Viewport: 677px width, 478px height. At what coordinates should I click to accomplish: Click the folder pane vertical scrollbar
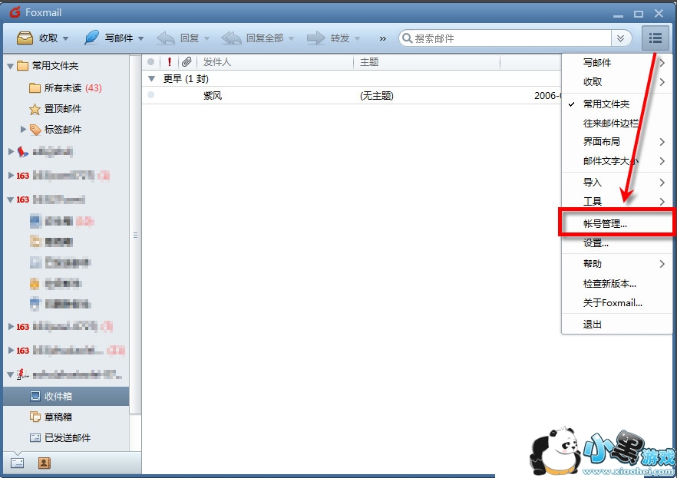pos(135,233)
